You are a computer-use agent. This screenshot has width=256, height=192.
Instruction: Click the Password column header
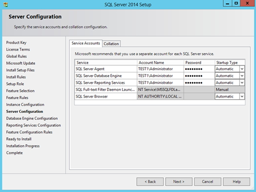click(x=199, y=62)
